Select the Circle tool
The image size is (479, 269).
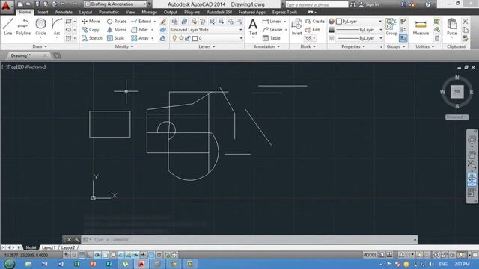40,27
